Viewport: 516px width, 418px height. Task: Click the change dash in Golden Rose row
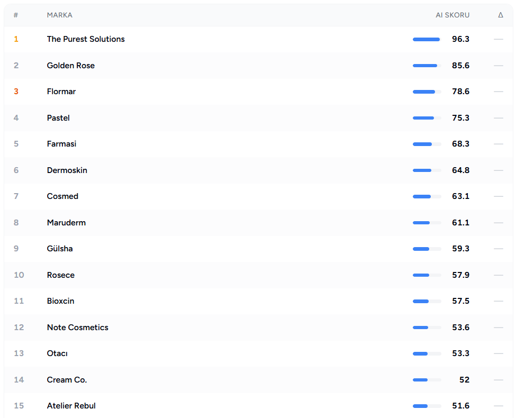(499, 66)
